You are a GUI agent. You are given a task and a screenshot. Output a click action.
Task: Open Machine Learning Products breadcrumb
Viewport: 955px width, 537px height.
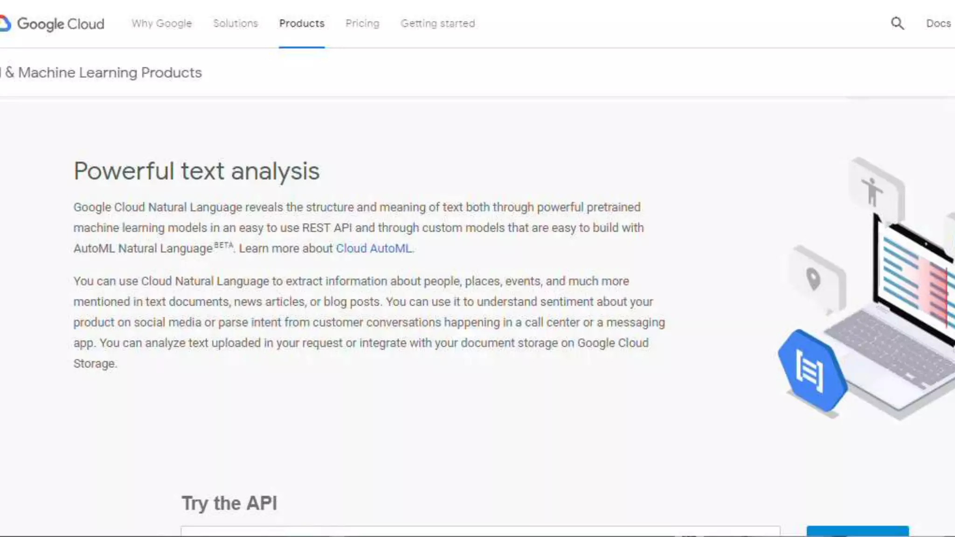coord(104,73)
